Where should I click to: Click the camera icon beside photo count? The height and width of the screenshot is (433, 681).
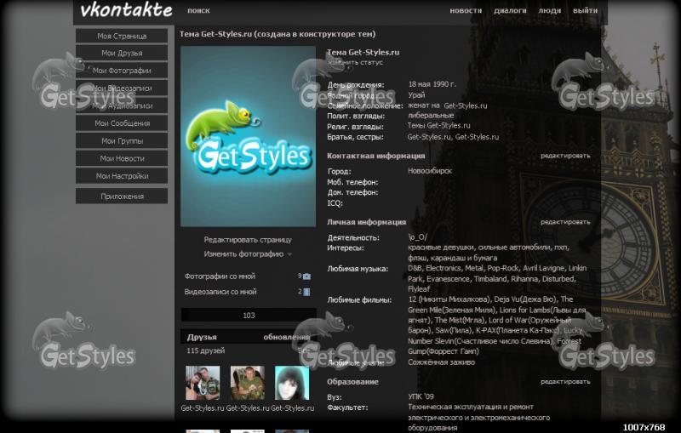coord(306,276)
